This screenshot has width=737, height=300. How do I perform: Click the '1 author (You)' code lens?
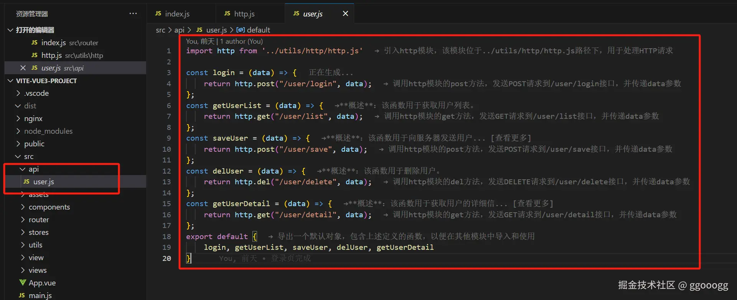241,41
